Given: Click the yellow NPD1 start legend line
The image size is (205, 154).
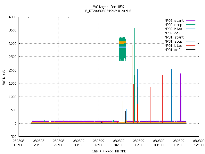Looking at the screenshot, I should (191, 37).
